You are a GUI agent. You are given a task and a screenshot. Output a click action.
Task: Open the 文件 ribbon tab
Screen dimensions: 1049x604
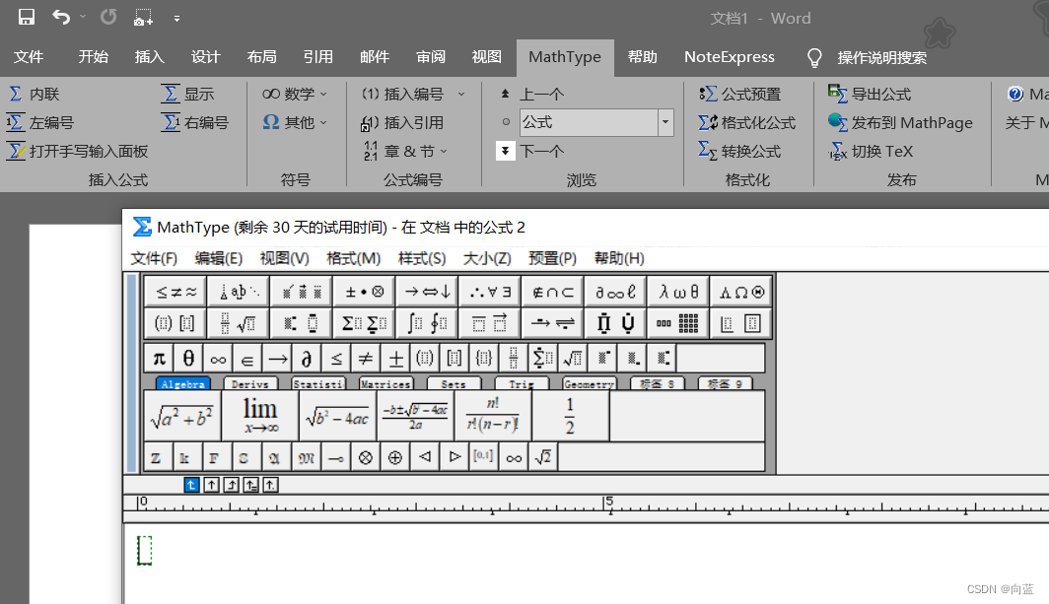click(x=29, y=57)
